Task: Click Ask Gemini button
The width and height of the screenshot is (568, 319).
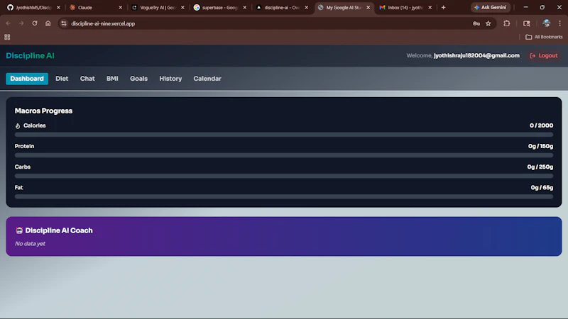Action: (490, 7)
